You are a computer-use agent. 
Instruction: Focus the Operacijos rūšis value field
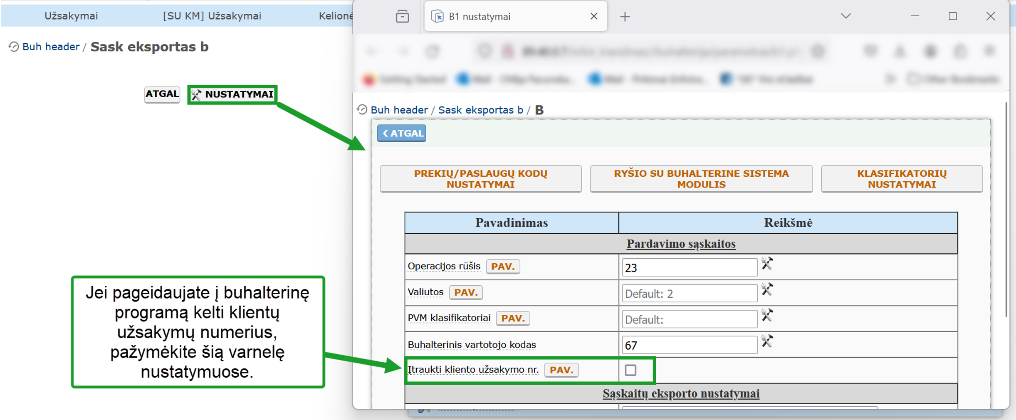tap(690, 267)
